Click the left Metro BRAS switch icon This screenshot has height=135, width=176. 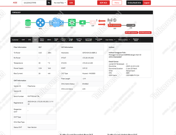(51, 22)
